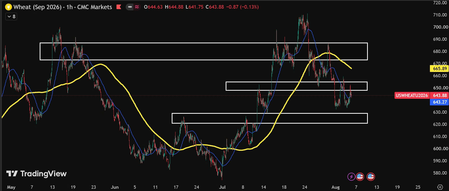Click the Wheat (Sep 2026) symbol title
Screen dimensions: 449x191
point(37,7)
